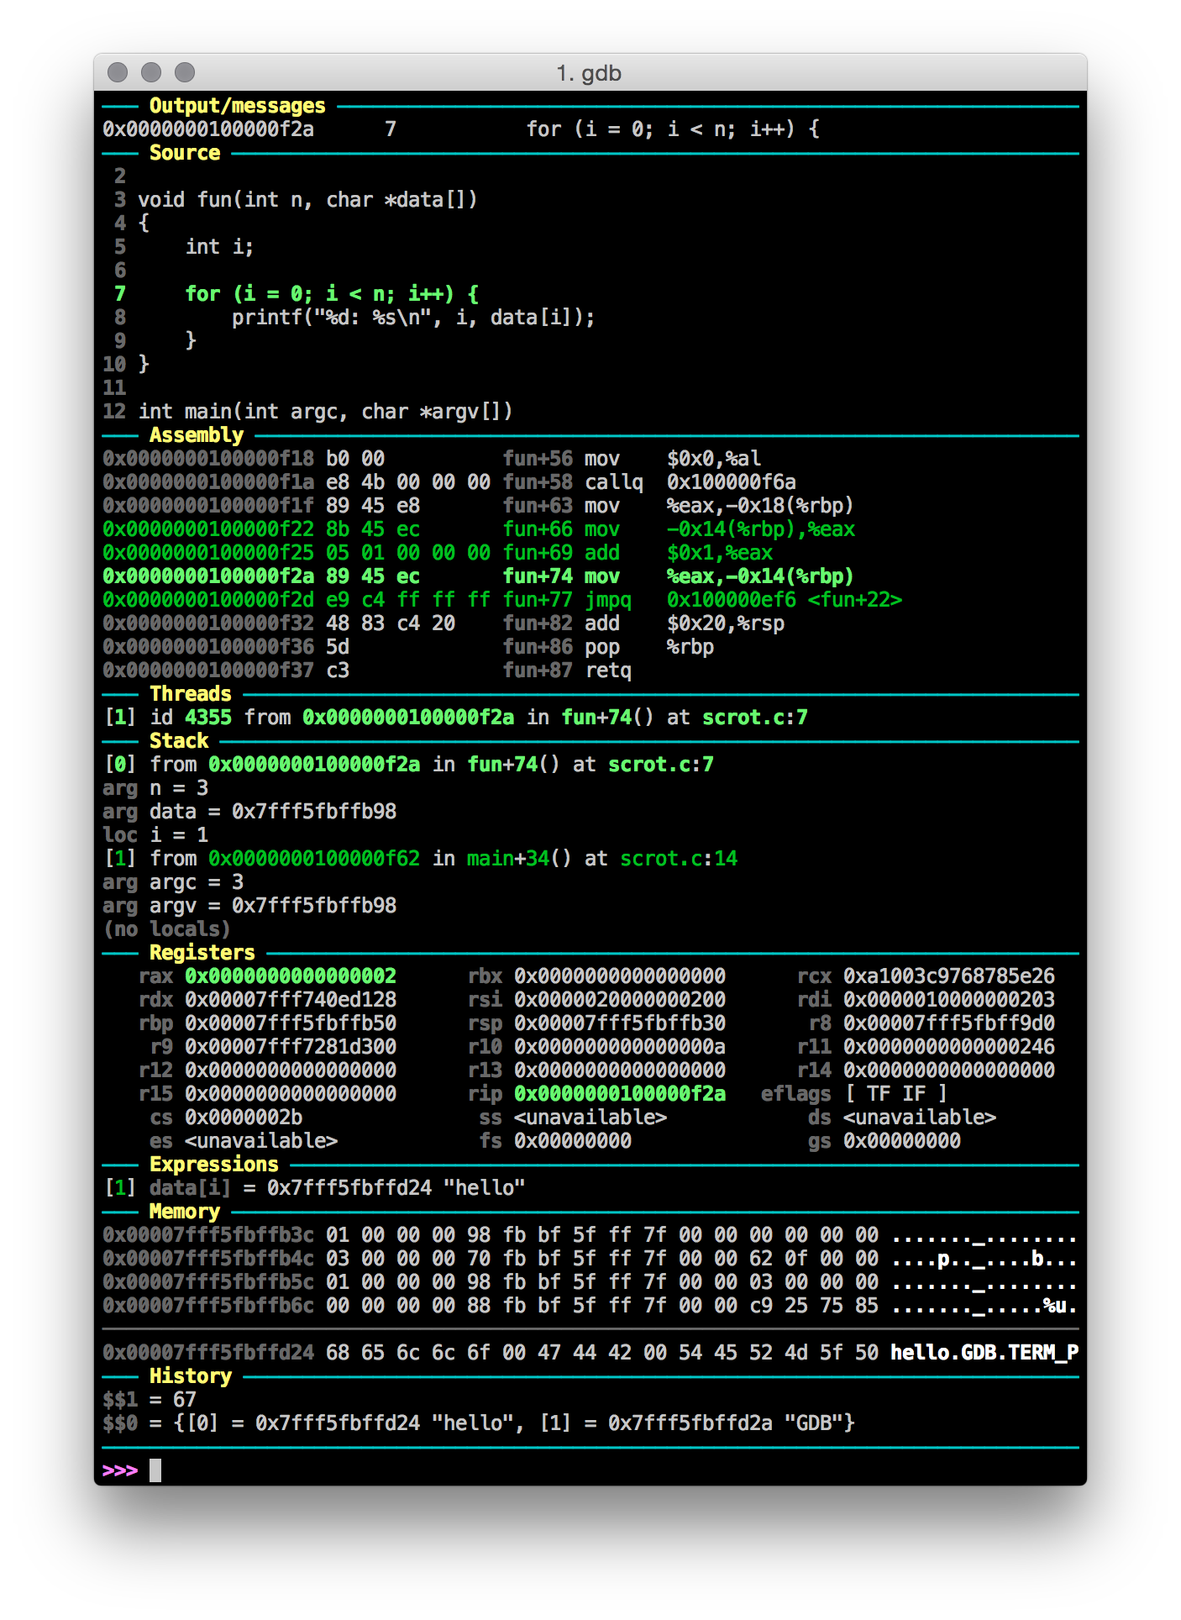Viewport: 1181px width, 1620px height.
Task: Click the fun+58 callq 0x100000f6a instruction
Action: [449, 482]
